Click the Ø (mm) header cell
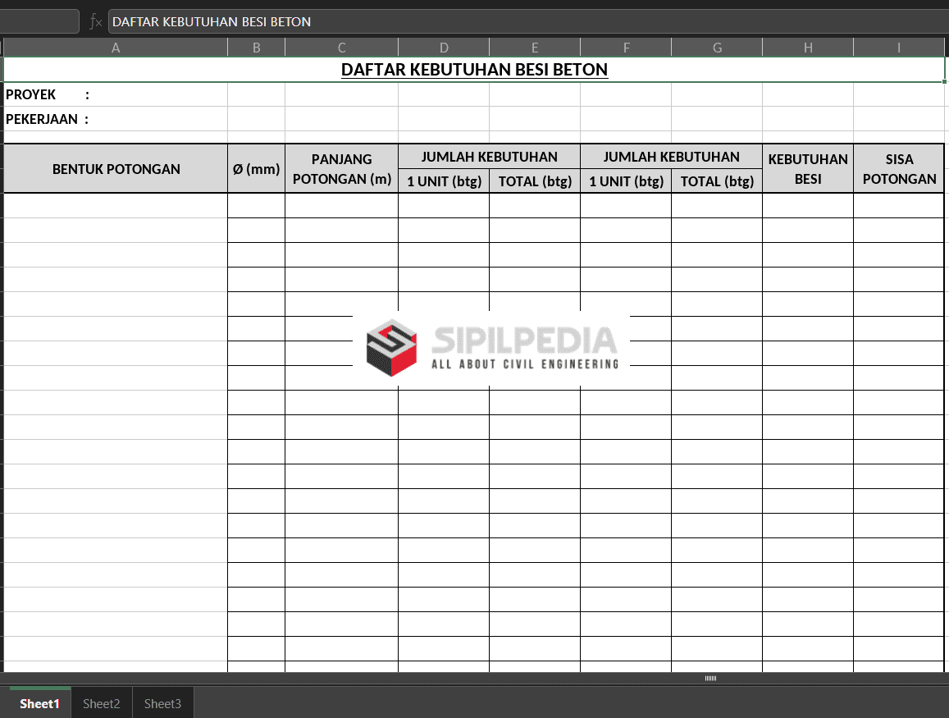This screenshot has width=949, height=718. (257, 169)
